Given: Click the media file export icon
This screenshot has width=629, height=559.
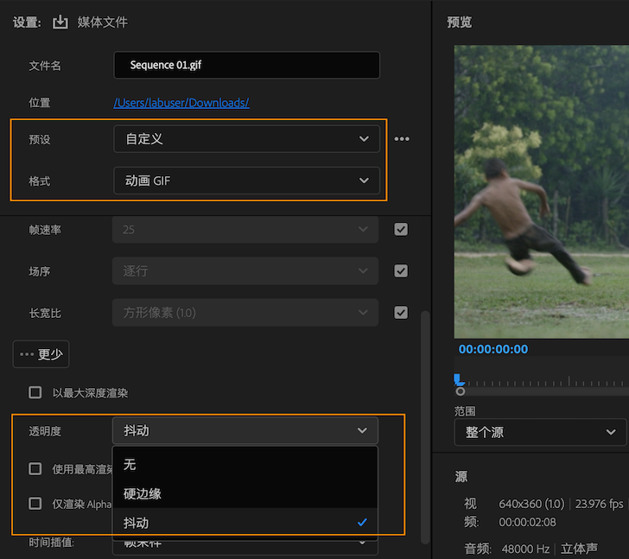Looking at the screenshot, I should (x=60, y=22).
